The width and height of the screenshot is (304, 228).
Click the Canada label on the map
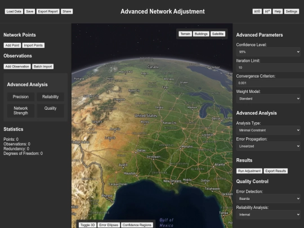[153, 67]
